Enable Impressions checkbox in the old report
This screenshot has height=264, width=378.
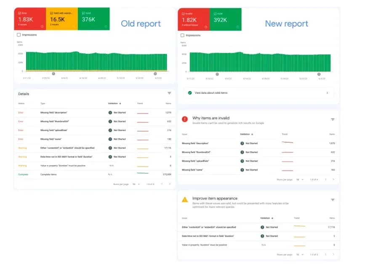pos(19,35)
